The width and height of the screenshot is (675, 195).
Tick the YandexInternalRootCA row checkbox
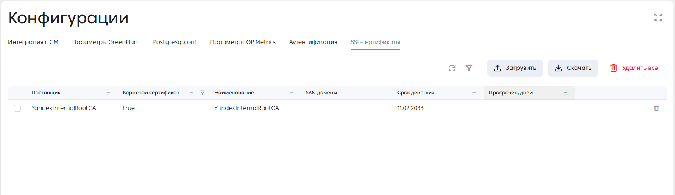point(17,108)
